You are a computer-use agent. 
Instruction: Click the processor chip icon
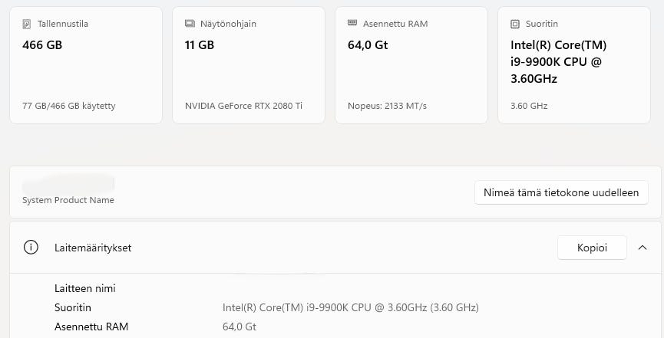515,24
